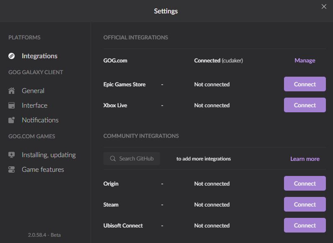Click the version 2.0.58.4 - Beta text
The width and height of the screenshot is (333, 243).
point(44,235)
